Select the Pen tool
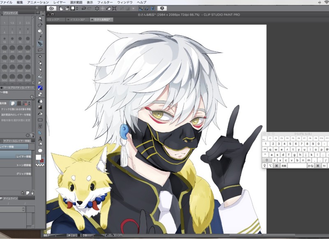 pos(40,63)
